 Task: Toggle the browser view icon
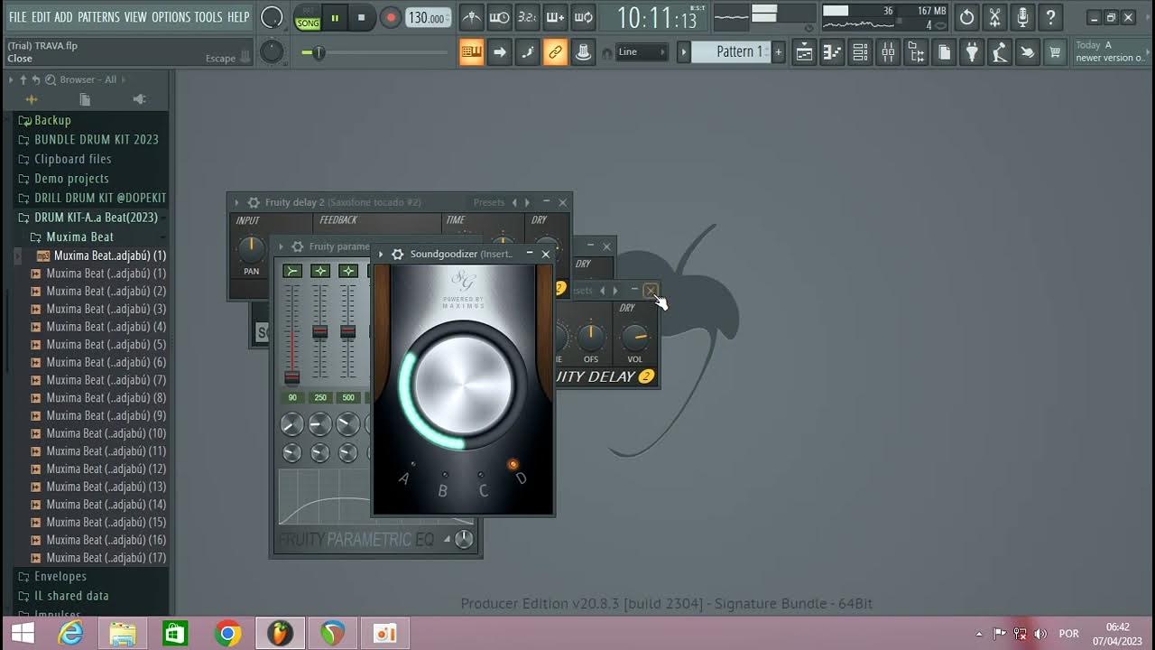[916, 52]
